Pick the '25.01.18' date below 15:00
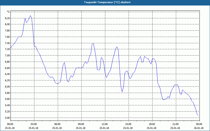Viewport: 210px width, 131px height. 128,128
